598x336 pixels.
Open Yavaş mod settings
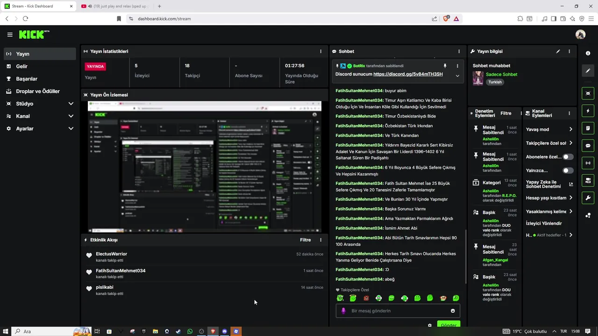coord(549,129)
